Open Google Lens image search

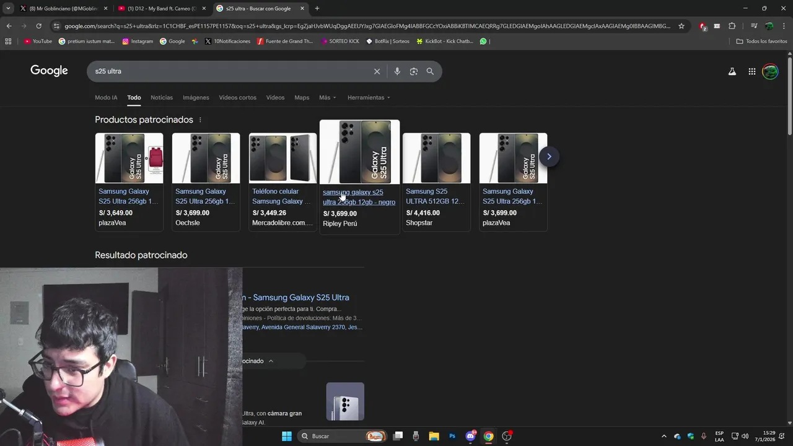tap(414, 71)
